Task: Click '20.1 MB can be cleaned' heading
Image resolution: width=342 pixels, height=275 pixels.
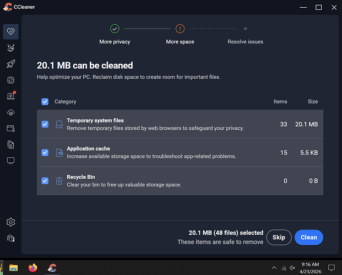Action: point(85,65)
